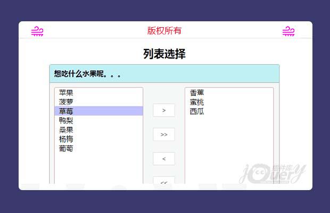The height and width of the screenshot is (213, 330).
Task: Select 香蕉 in the right list
Action: pyautogui.click(x=197, y=93)
